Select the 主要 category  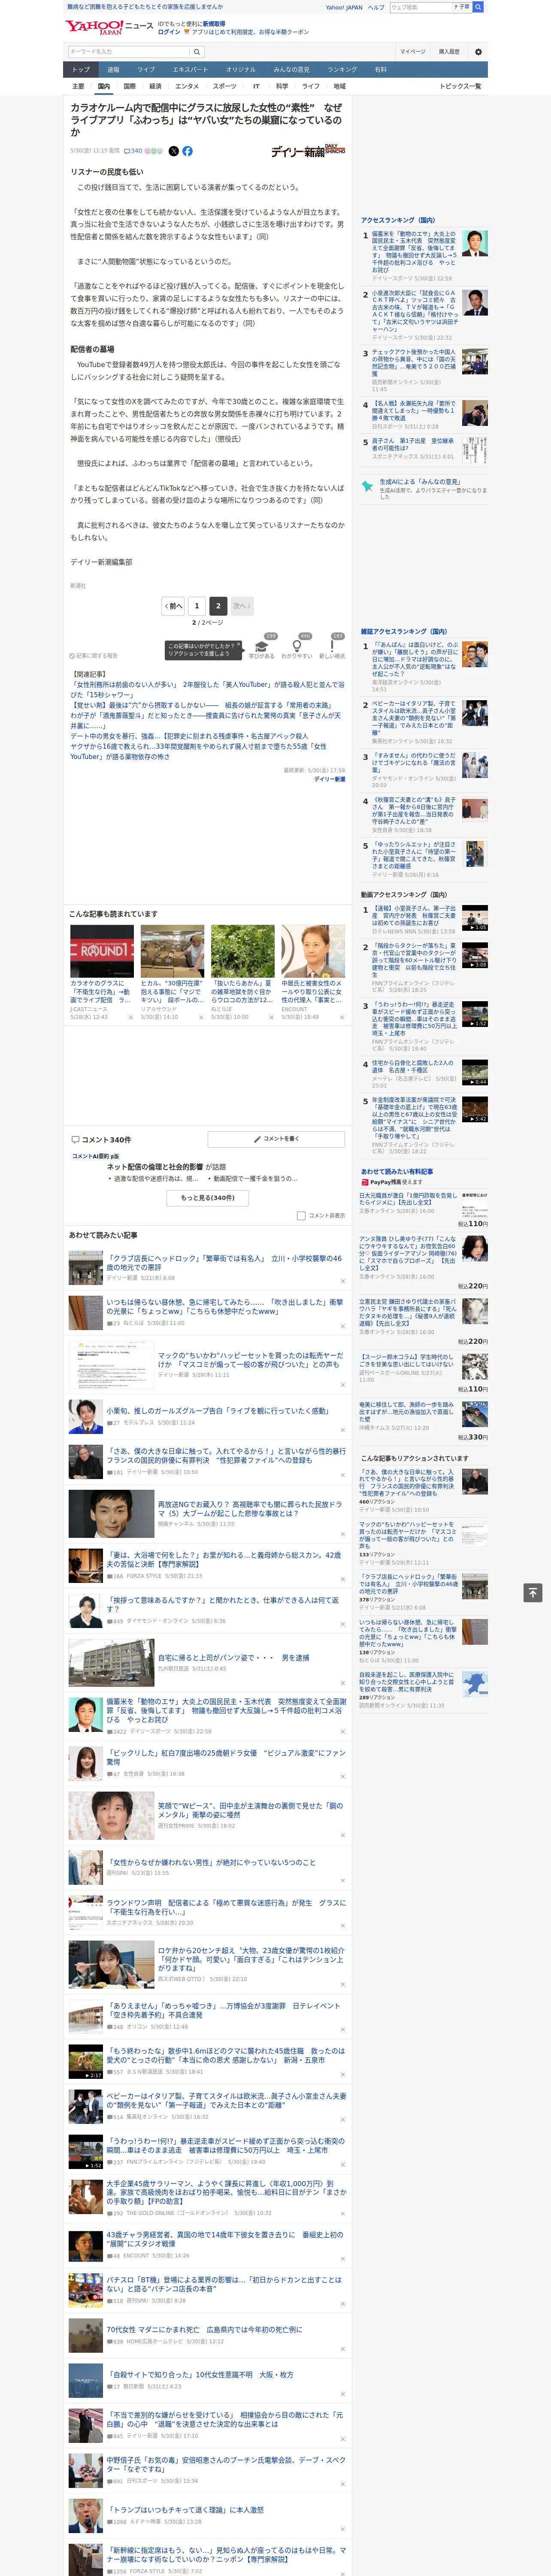point(78,86)
